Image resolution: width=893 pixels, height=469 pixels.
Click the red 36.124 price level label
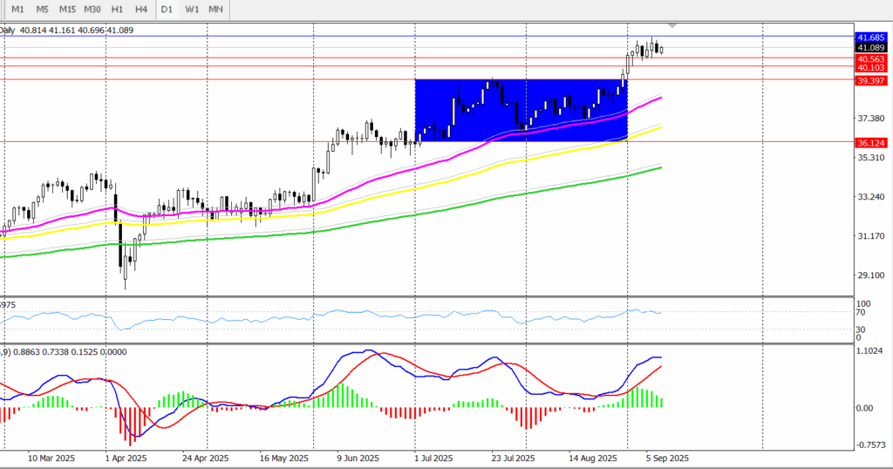pos(871,142)
